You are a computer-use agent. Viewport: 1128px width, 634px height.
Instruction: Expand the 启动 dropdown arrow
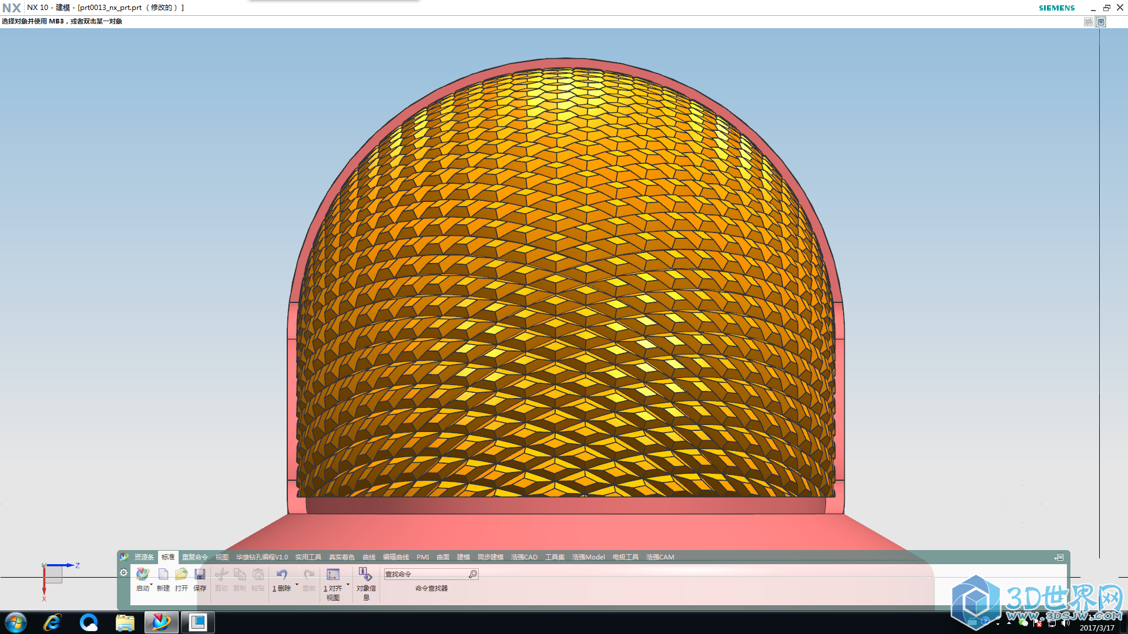click(x=152, y=585)
